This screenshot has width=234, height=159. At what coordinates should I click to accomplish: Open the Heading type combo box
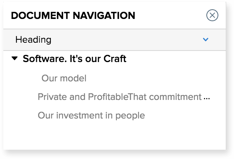(x=112, y=39)
